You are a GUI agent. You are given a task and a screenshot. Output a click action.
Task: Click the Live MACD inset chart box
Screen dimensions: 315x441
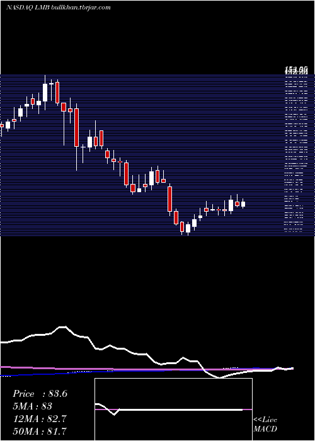pos(173,409)
